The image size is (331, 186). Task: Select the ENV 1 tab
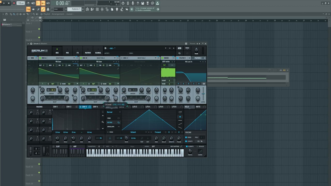(55, 107)
